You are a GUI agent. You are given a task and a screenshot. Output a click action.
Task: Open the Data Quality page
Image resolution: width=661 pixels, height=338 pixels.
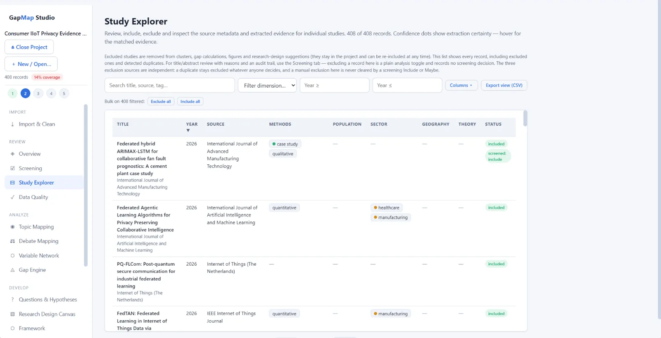pos(44,197)
